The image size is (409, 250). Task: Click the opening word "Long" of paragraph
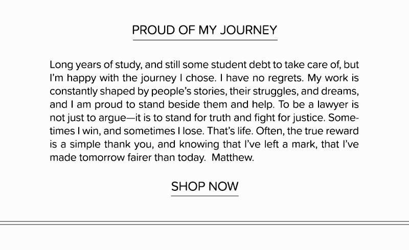pos(61,66)
